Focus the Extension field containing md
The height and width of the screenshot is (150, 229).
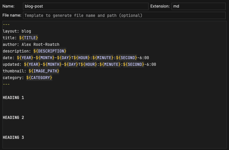click(198, 6)
